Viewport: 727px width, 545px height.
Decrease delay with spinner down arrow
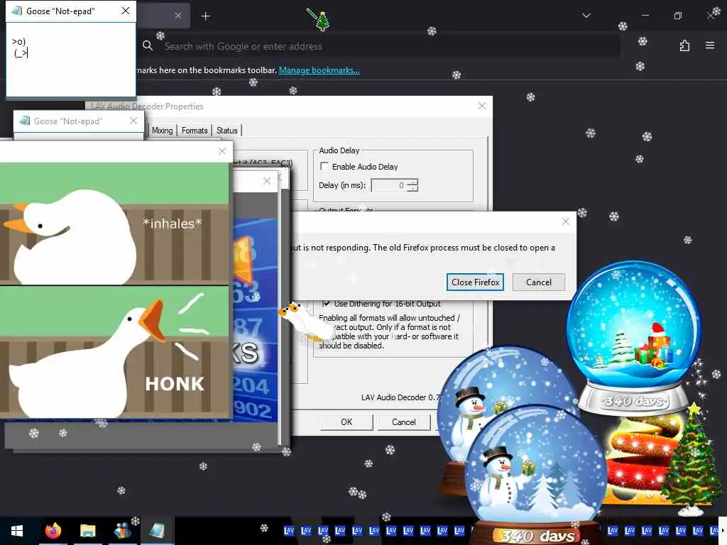(x=414, y=189)
